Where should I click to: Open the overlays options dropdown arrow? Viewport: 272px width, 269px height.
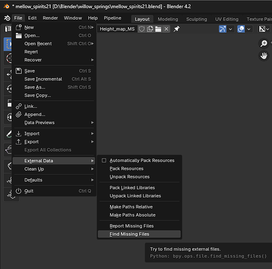coord(249,29)
